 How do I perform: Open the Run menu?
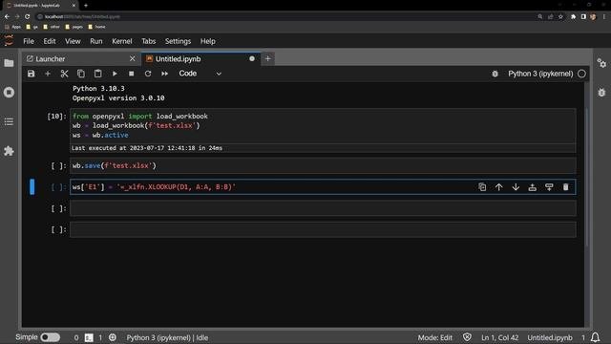[x=95, y=41]
